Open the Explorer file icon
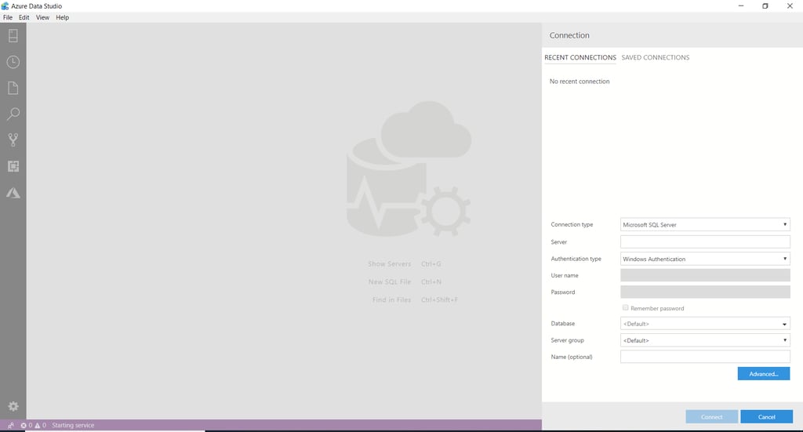 point(13,88)
